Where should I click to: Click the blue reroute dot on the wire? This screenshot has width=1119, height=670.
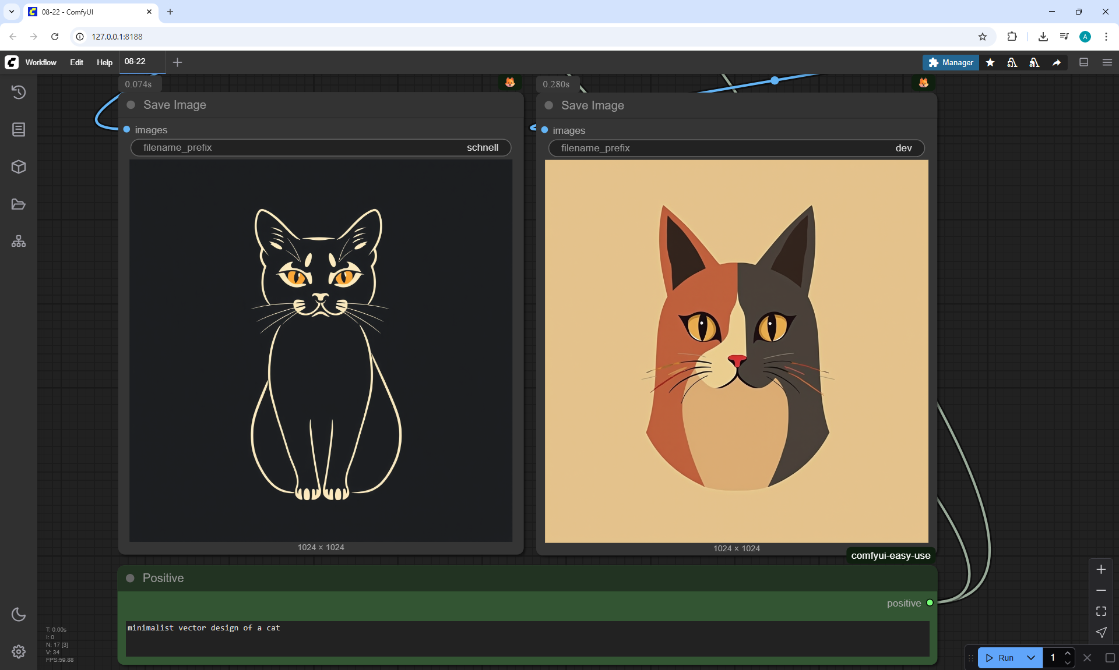click(x=775, y=81)
